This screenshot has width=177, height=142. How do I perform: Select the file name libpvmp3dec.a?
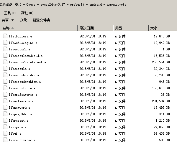20,114
